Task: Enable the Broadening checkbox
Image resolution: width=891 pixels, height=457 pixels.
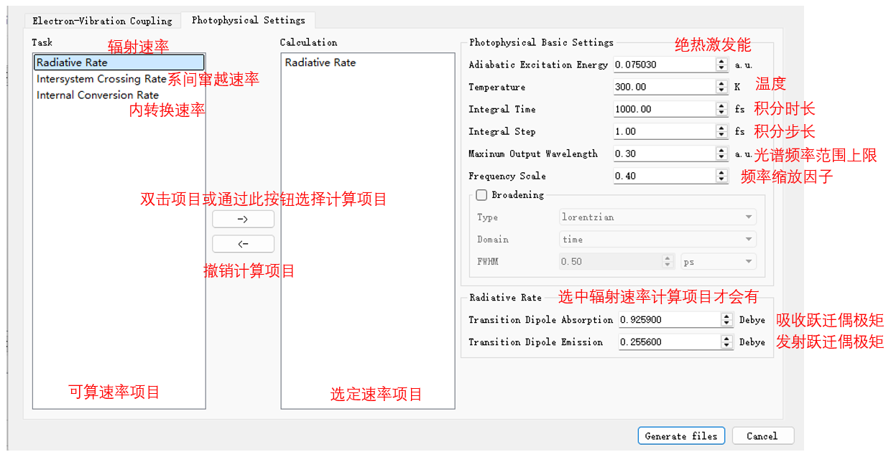Action: tap(481, 195)
